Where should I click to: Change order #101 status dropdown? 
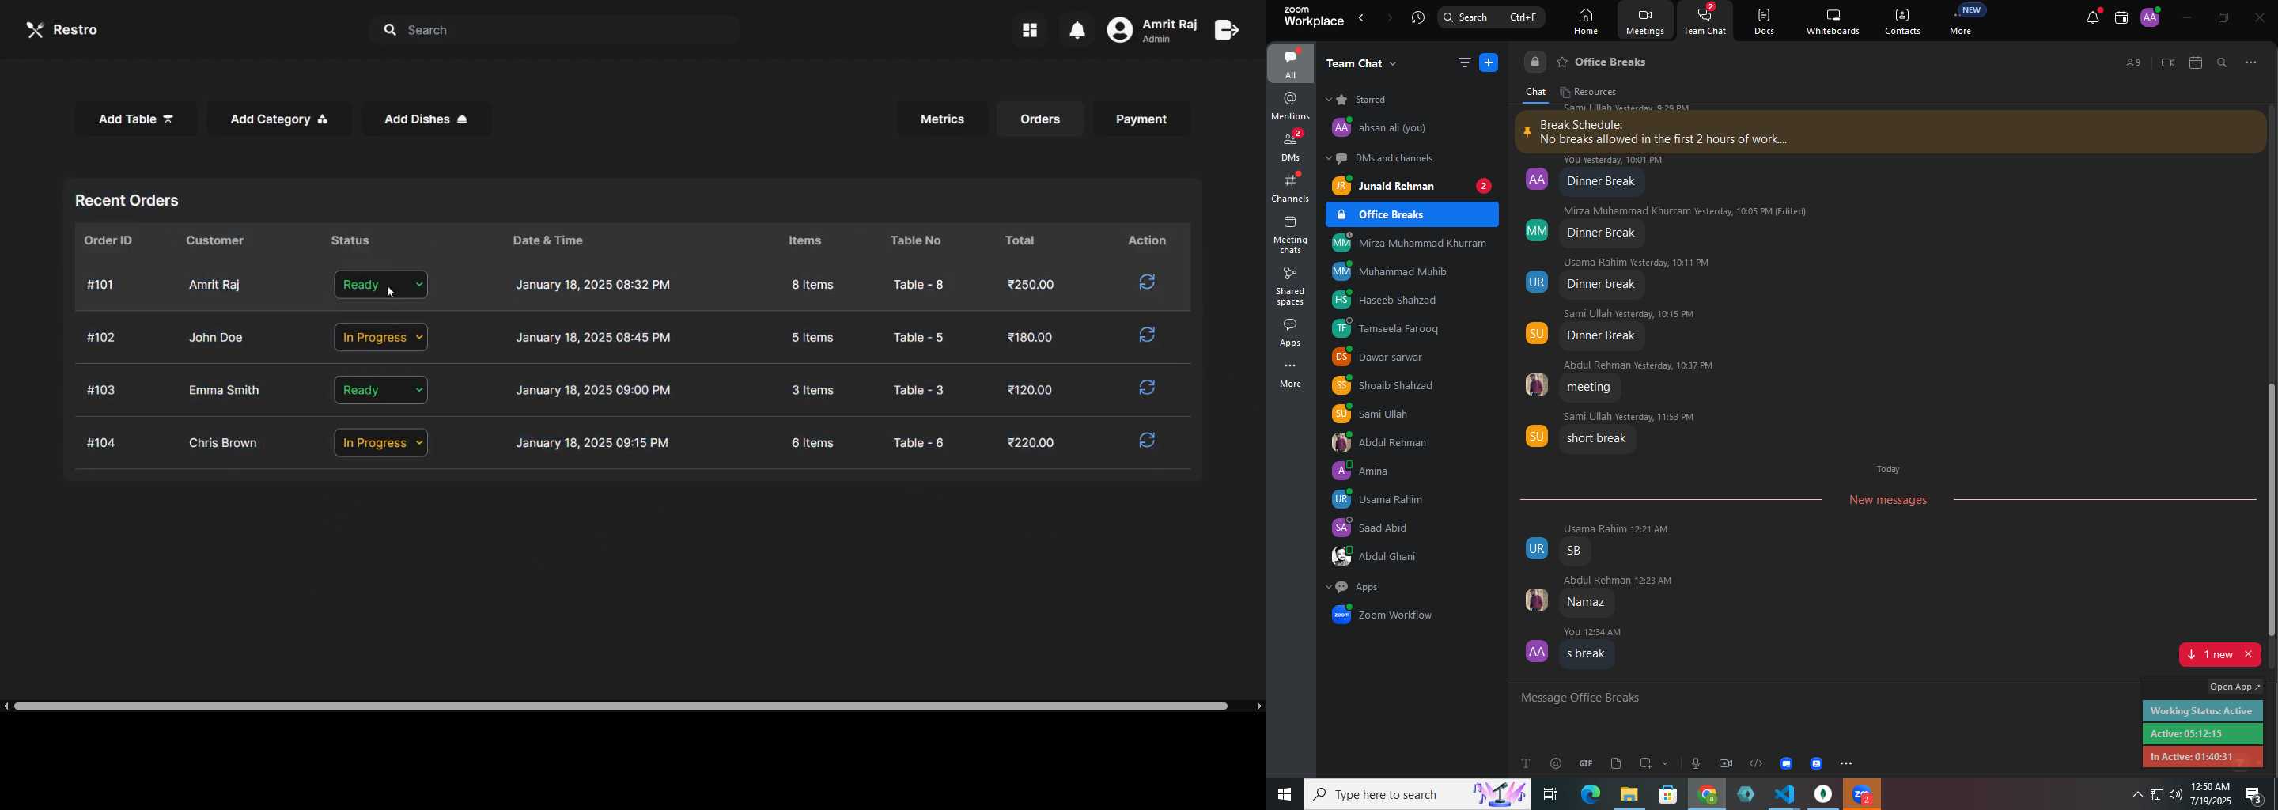click(x=381, y=285)
